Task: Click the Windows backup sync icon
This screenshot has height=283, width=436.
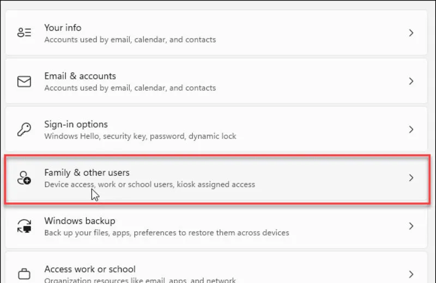Action: click(24, 226)
